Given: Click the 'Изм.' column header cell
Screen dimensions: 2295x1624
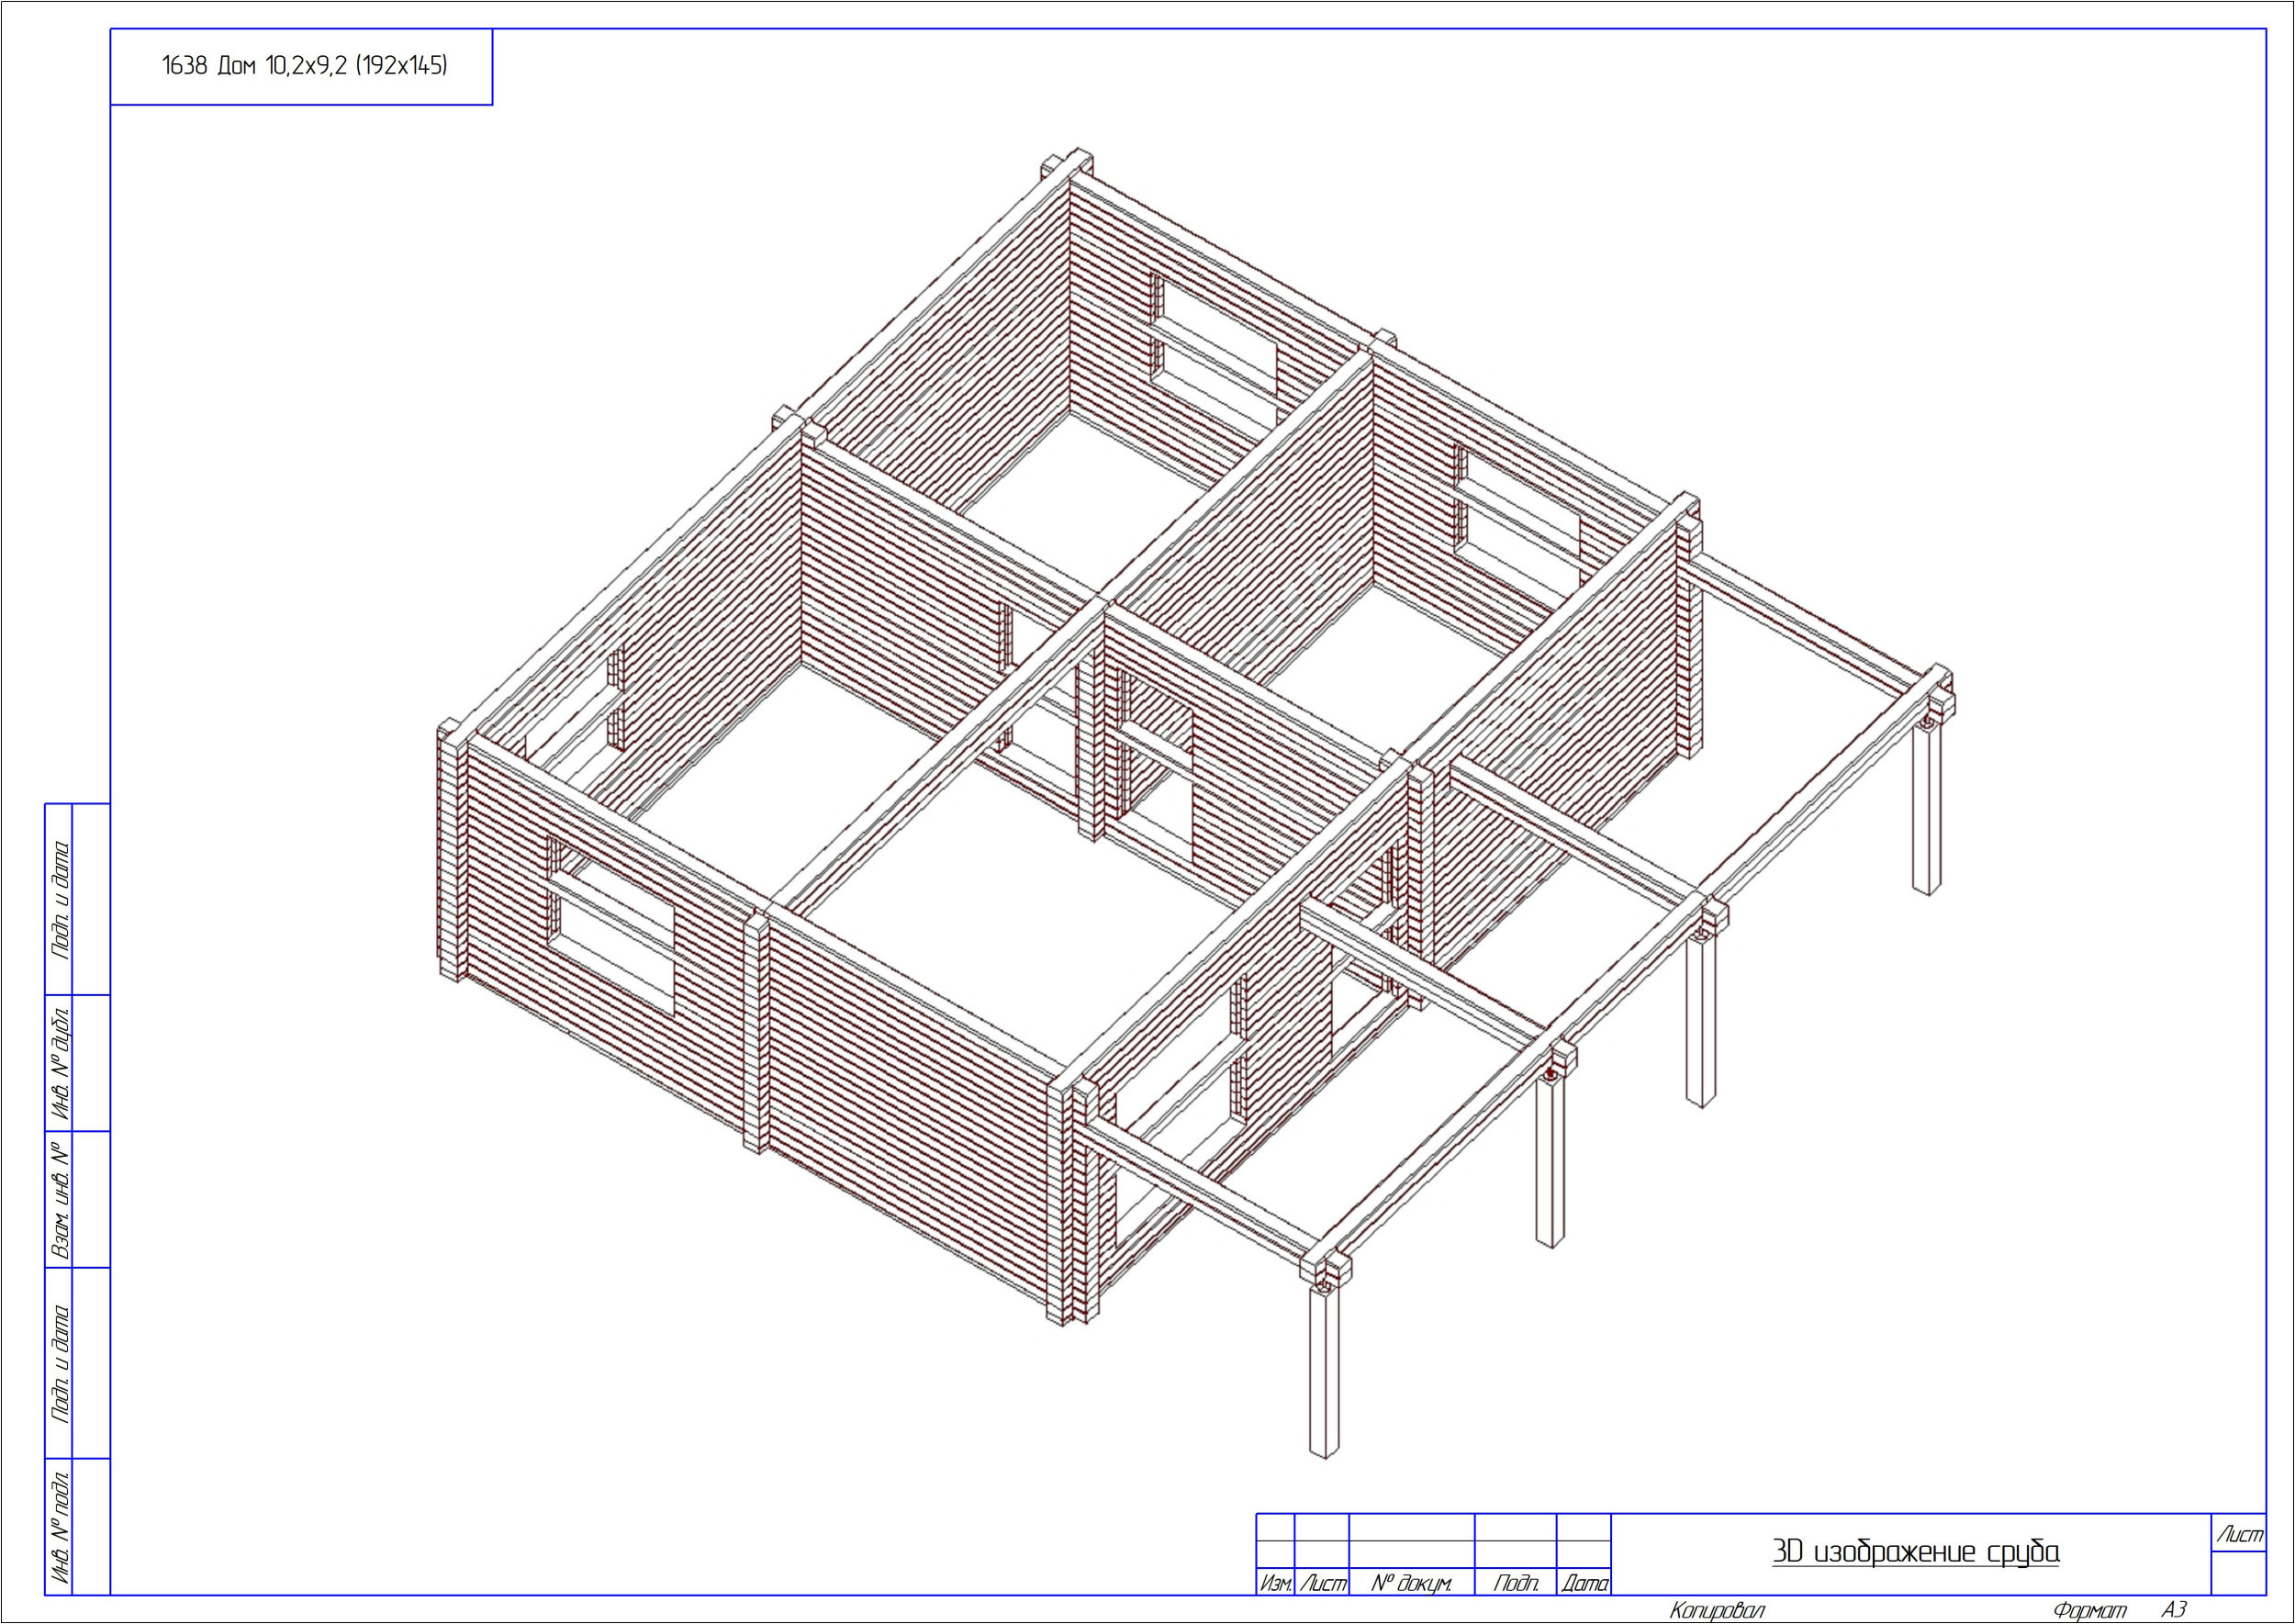Looking at the screenshot, I should coord(1275,1583).
